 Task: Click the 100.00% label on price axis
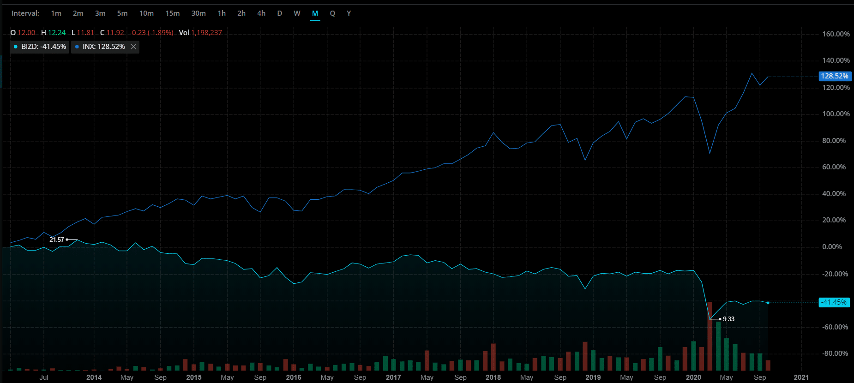tap(836, 114)
